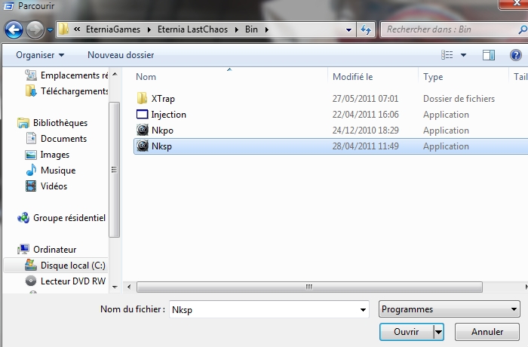The width and height of the screenshot is (528, 347).
Task: Sort by the Type column header
Action: [433, 77]
